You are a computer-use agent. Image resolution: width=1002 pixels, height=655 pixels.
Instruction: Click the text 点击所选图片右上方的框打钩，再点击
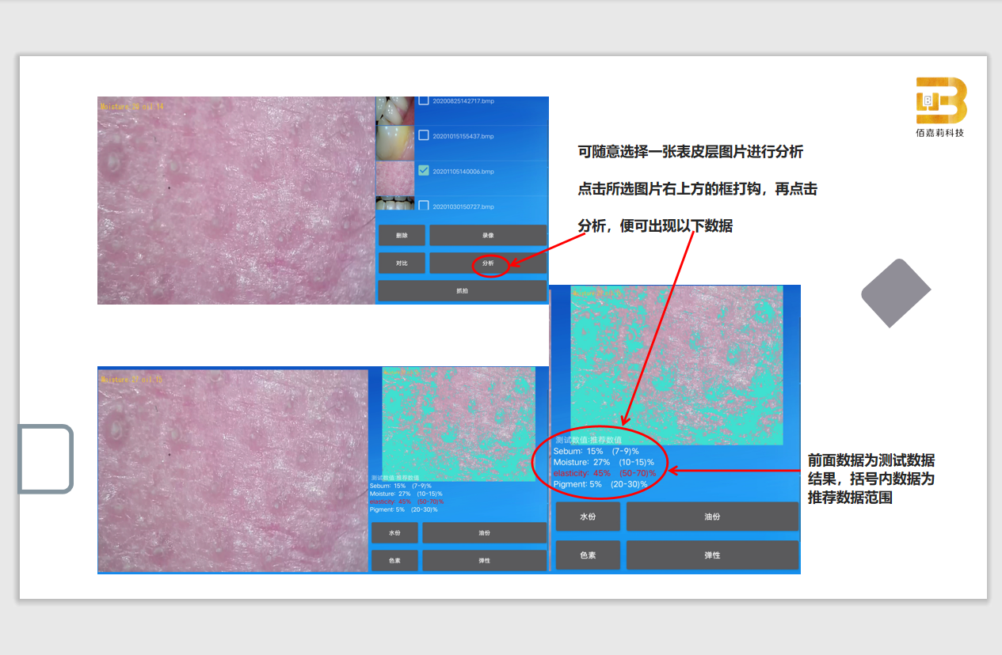click(698, 189)
